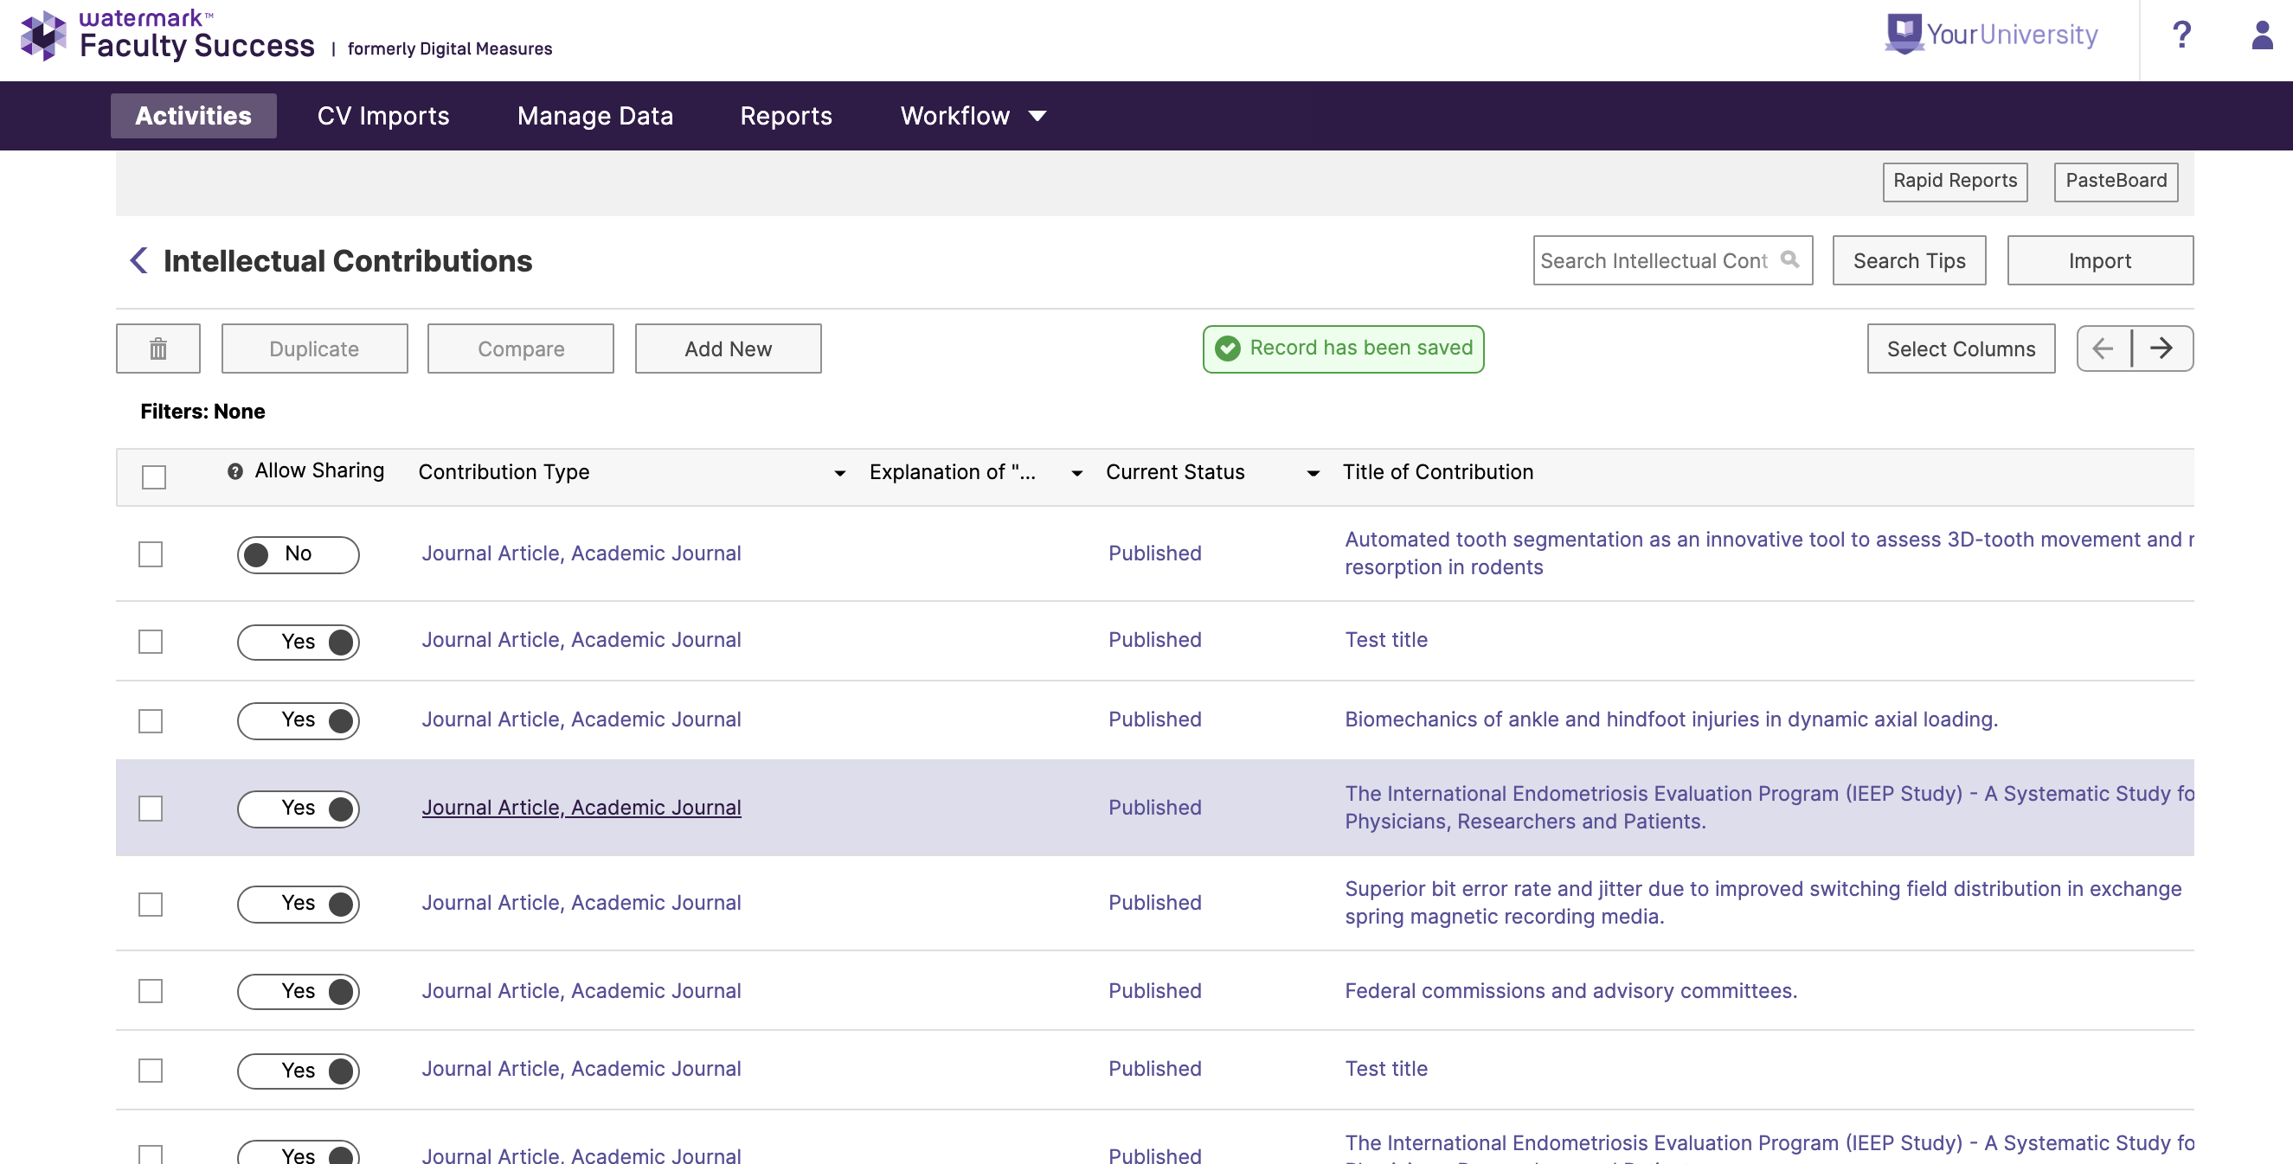Image resolution: width=2293 pixels, height=1164 pixels.
Task: Click the PasteBoard button
Action: (x=2116, y=182)
